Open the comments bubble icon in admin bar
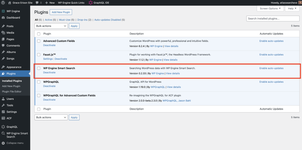 pos(37,3)
